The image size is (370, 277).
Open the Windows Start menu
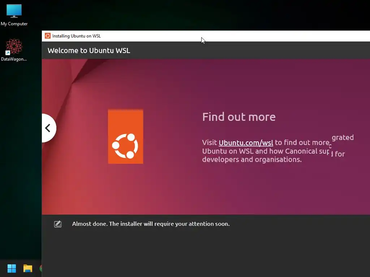click(12, 268)
